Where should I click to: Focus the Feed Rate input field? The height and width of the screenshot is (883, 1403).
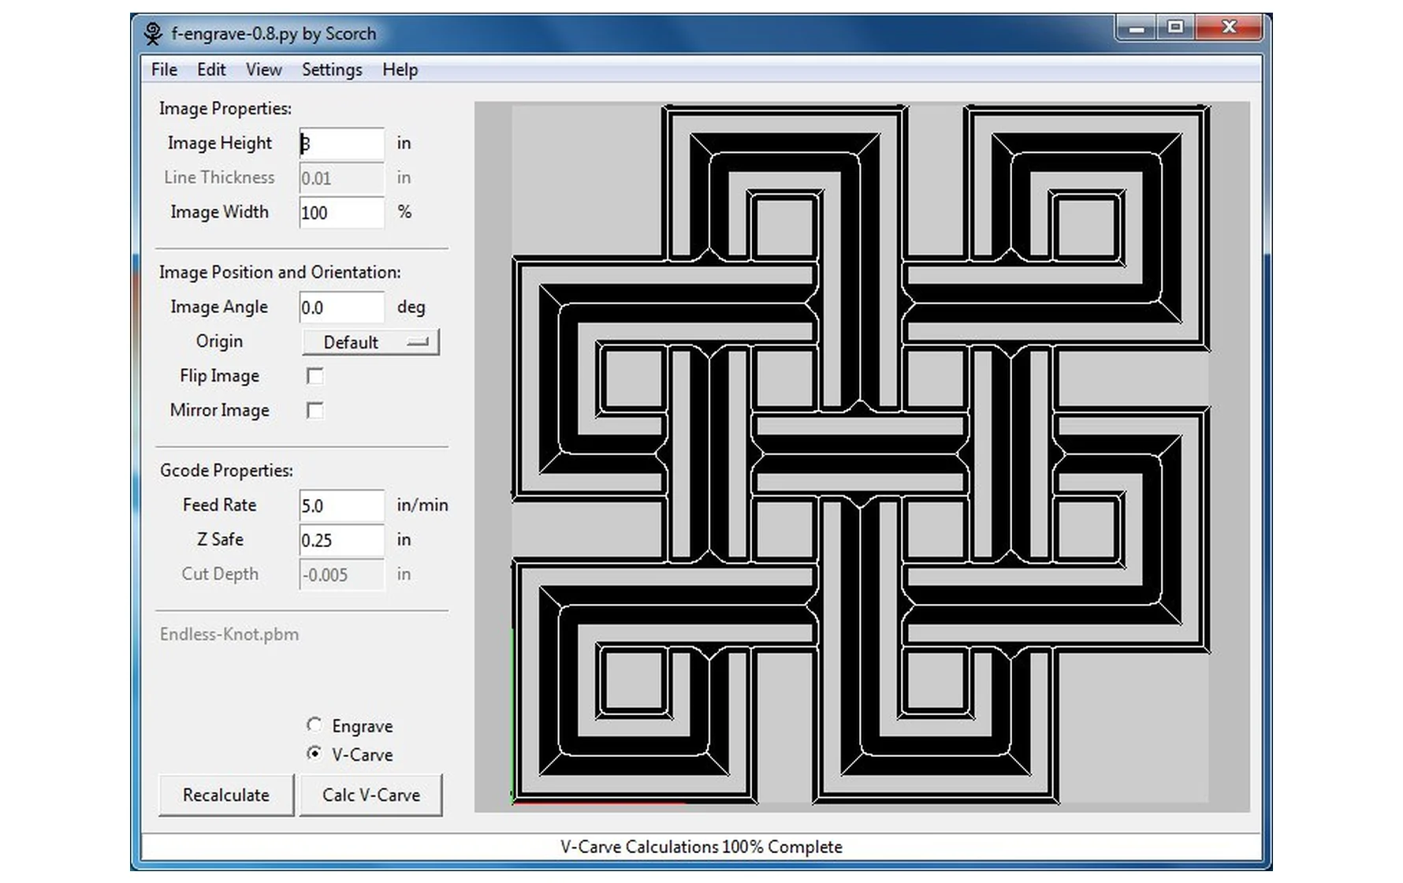point(342,505)
